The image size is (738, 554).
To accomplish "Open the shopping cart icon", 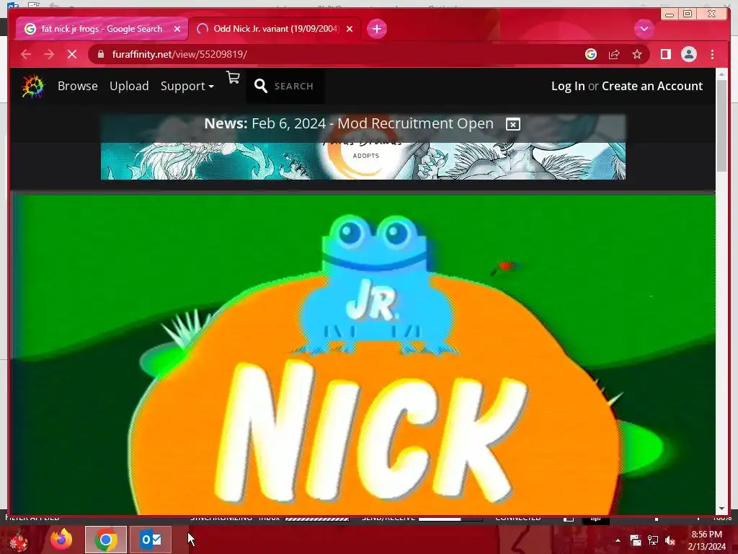I will pos(233,78).
